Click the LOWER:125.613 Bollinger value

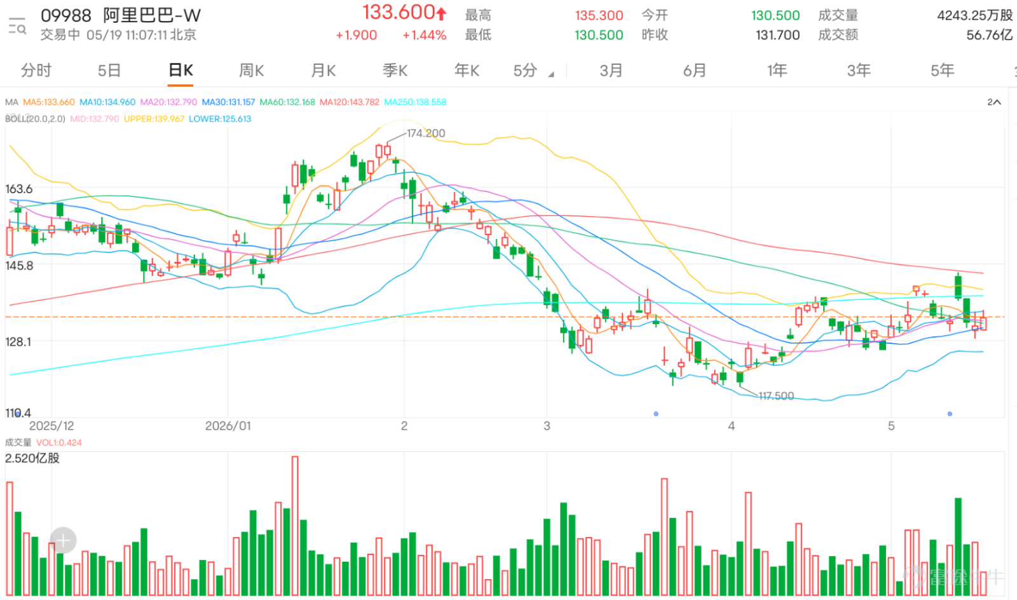(220, 119)
